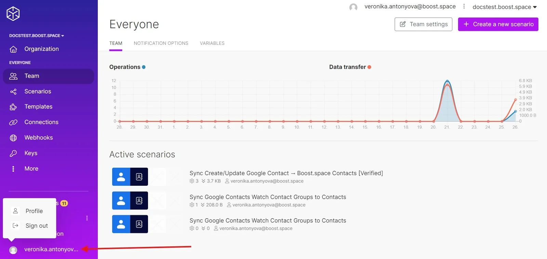547x259 pixels.
Task: Click the data transfer icon beside 208.0 B
Action: [203, 205]
